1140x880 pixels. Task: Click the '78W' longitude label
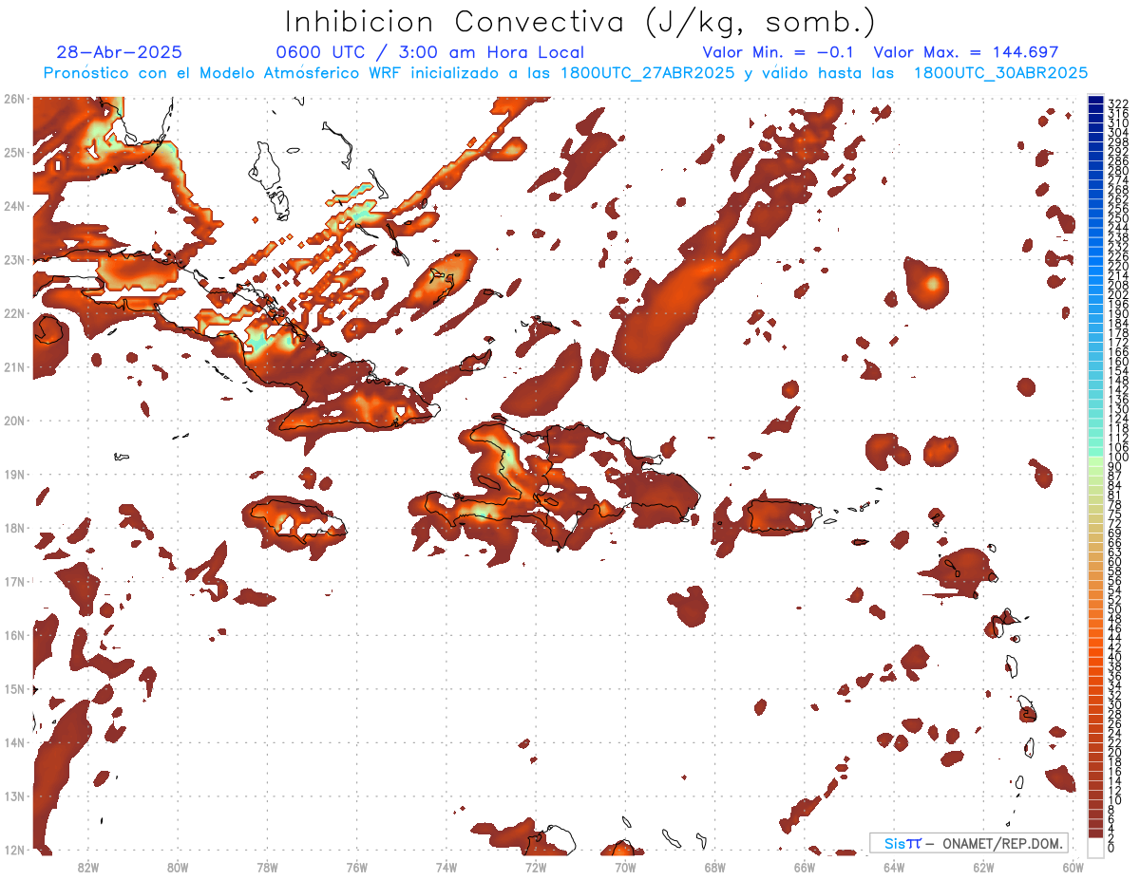267,867
